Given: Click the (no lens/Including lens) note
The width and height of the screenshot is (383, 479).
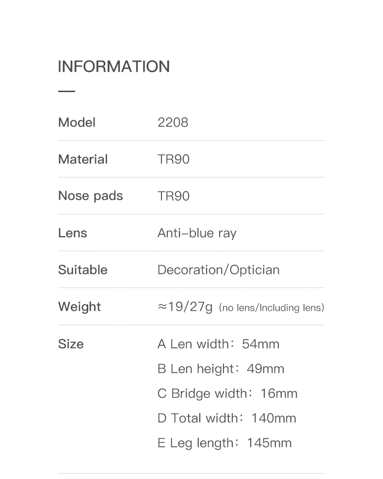Looking at the screenshot, I should pyautogui.click(x=271, y=308).
